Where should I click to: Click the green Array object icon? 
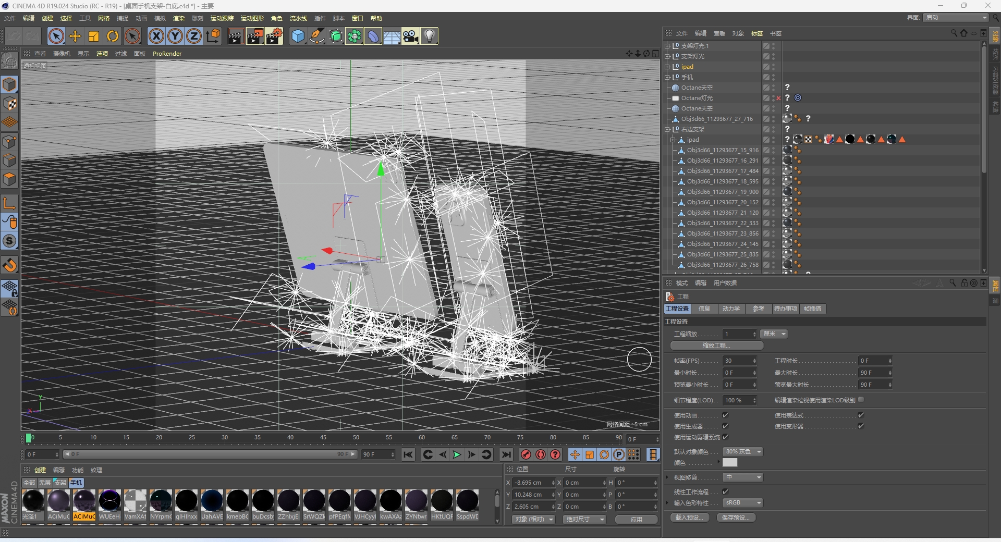pyautogui.click(x=355, y=36)
